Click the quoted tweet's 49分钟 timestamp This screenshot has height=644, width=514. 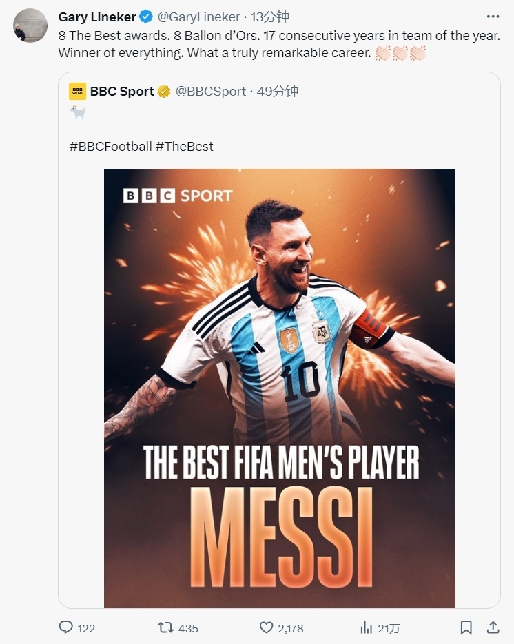(x=278, y=92)
